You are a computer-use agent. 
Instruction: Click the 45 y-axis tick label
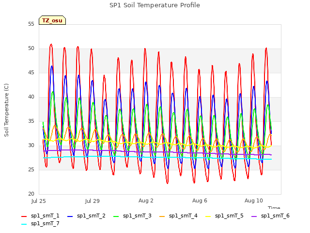click(x=31, y=73)
